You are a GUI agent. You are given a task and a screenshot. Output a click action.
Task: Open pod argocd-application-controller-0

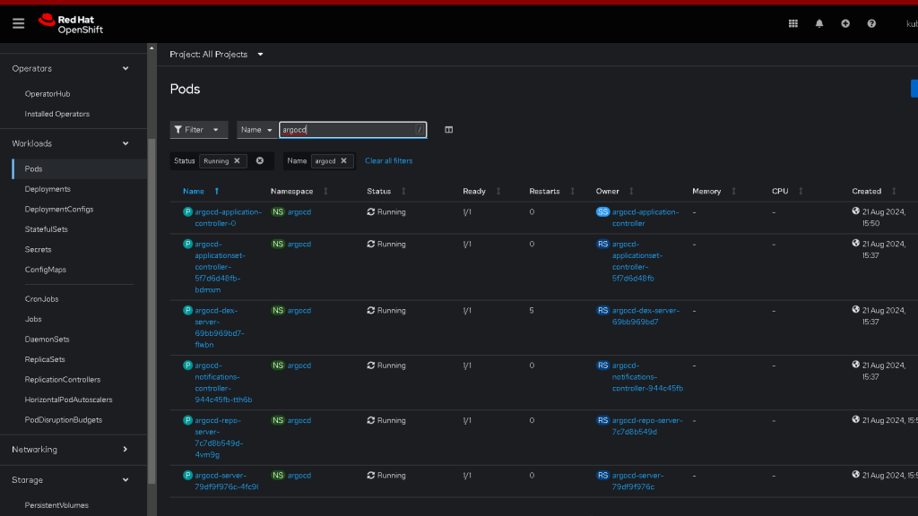[x=229, y=218]
